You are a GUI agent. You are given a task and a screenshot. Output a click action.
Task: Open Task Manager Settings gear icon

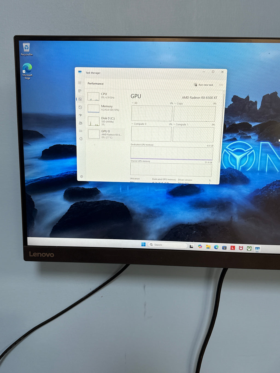tap(81, 177)
